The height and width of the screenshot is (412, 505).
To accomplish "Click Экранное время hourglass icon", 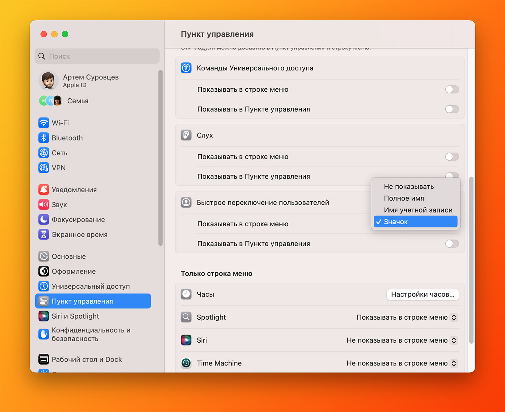I will point(44,234).
